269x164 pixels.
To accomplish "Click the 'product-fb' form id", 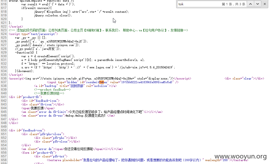I will pos(45,153).
